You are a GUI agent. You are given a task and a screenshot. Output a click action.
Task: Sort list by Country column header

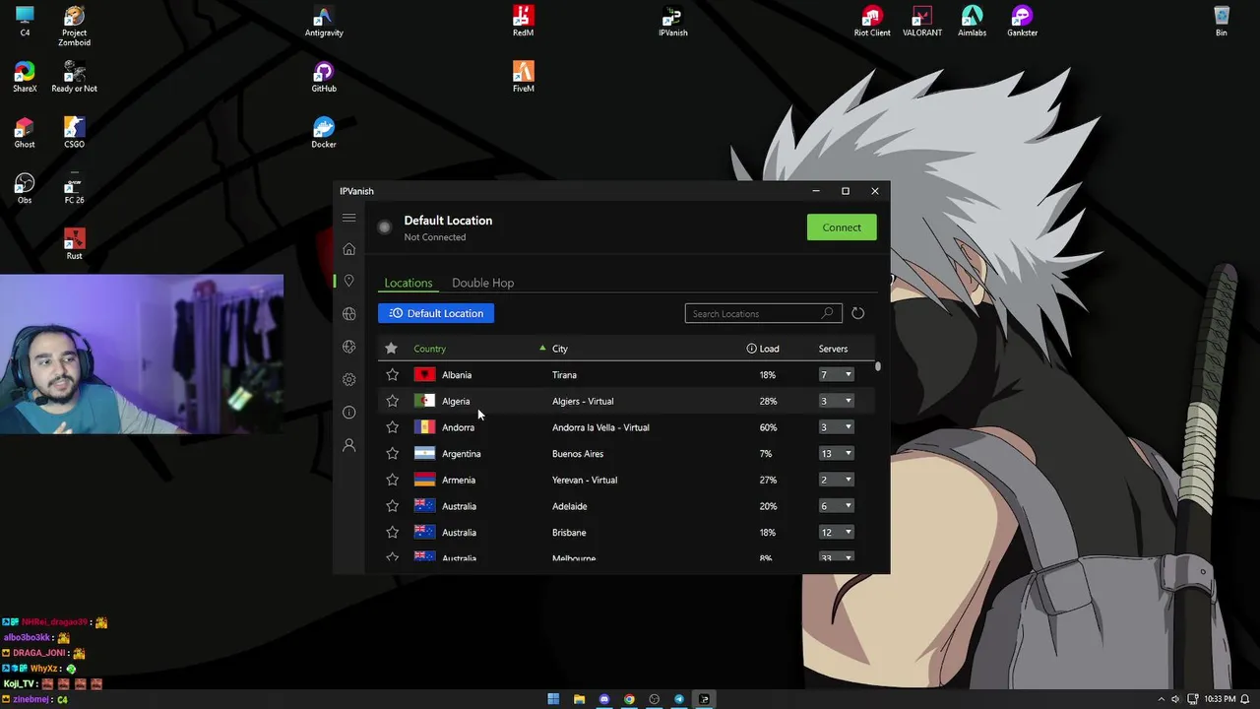point(429,349)
